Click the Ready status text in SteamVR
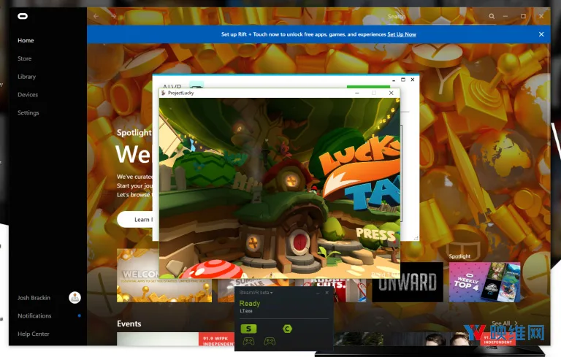Screen dimensions: 561x357 coord(249,304)
